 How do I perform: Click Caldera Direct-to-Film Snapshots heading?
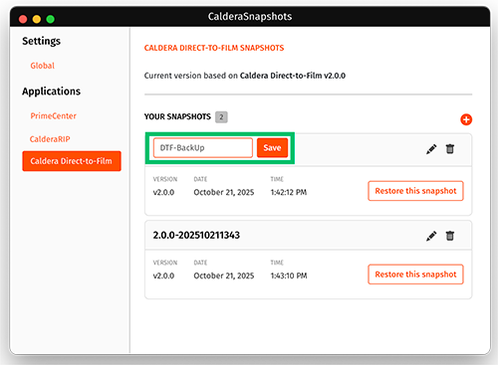(x=214, y=48)
